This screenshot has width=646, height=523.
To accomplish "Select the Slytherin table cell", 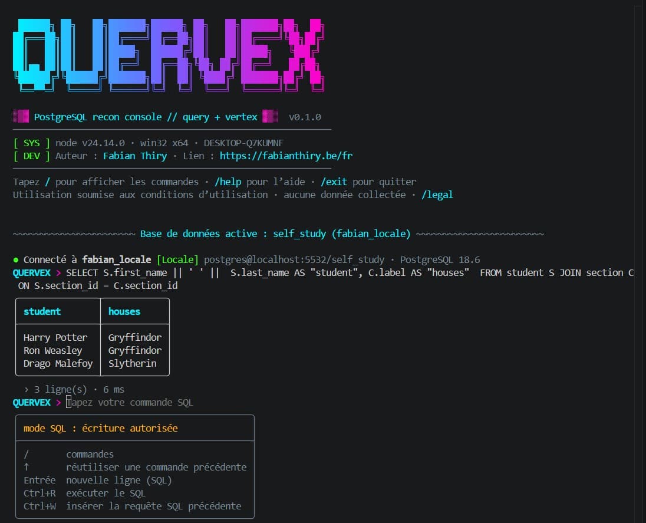I will [x=132, y=363].
